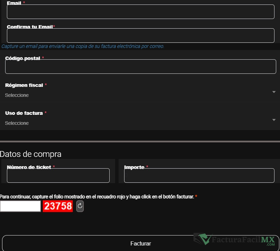The width and height of the screenshot is (280, 251).
Task: Select the Importe amount field
Action: coord(199,175)
